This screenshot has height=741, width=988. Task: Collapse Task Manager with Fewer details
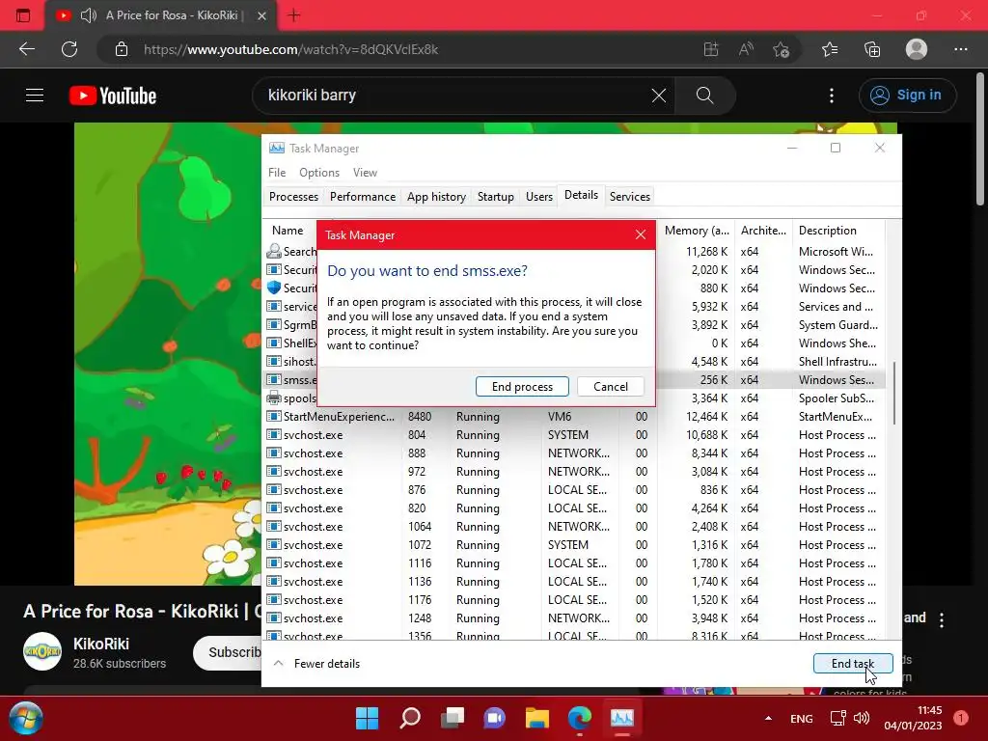point(316,663)
